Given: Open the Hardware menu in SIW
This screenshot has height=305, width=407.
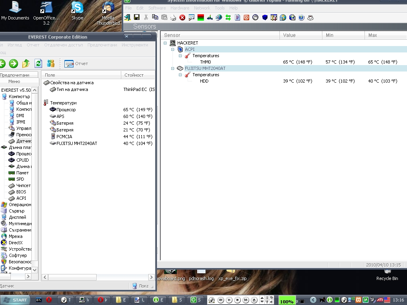Looking at the screenshot, I should (180, 8).
